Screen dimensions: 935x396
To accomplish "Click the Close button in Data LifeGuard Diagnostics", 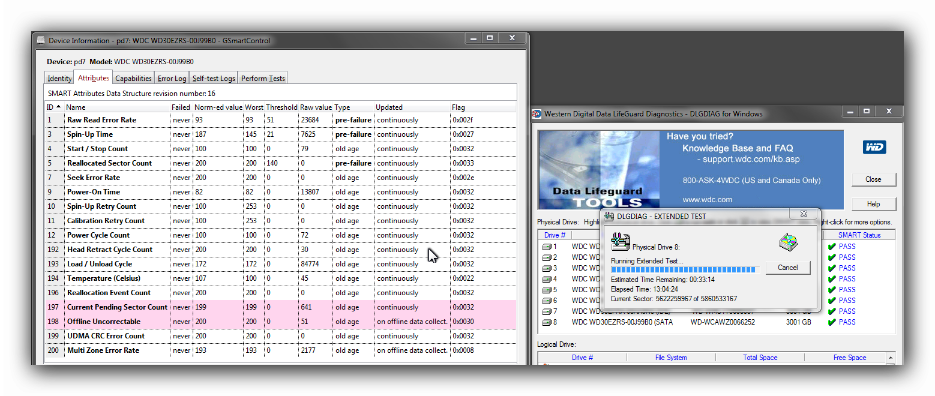I will pyautogui.click(x=873, y=179).
